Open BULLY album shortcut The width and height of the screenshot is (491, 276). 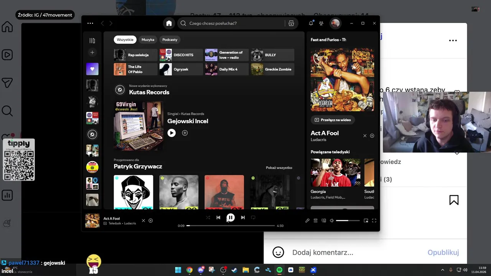(x=272, y=55)
